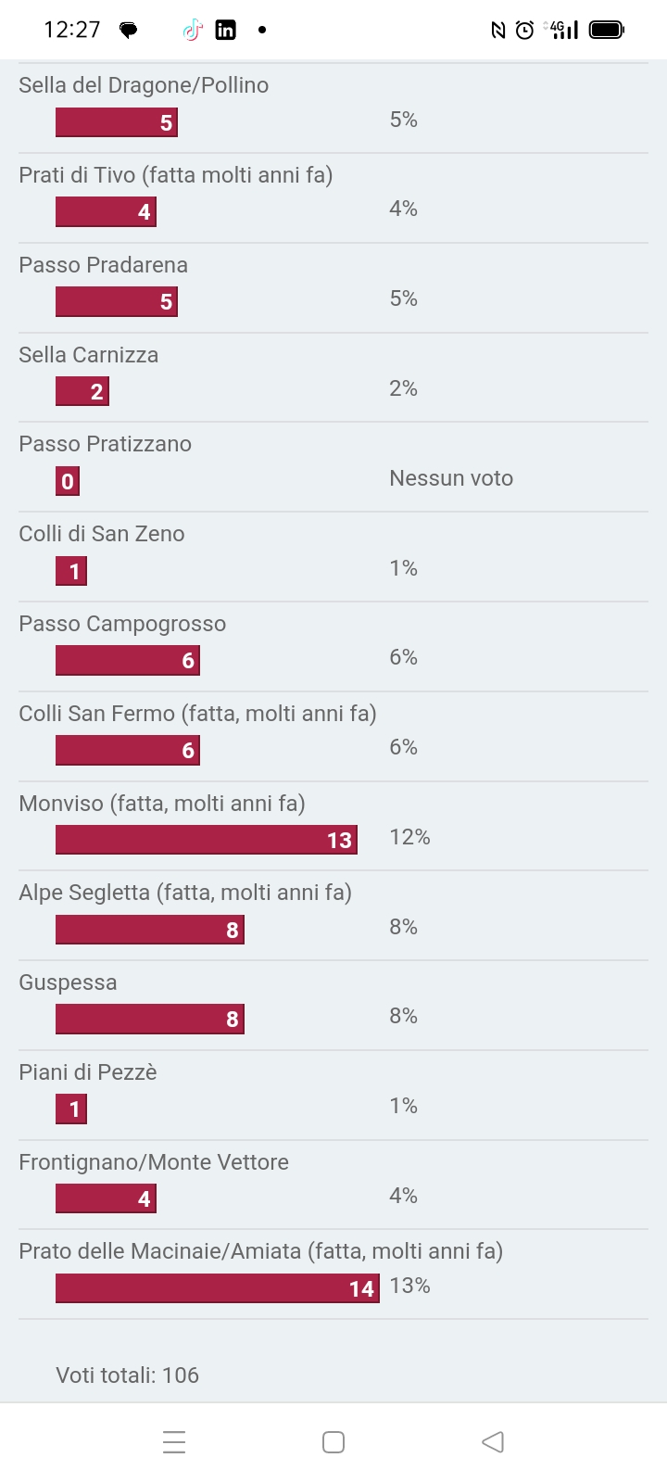Tap the Home square navigation button
The height and width of the screenshot is (1483, 667).
[333, 1442]
